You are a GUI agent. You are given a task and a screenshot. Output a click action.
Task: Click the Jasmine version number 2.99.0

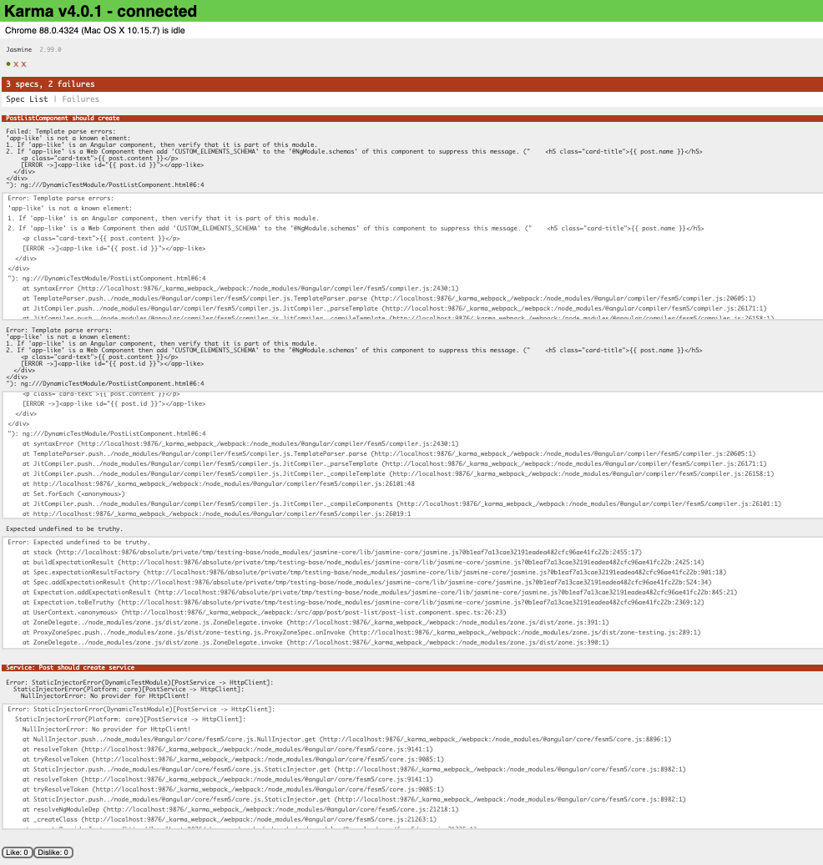[x=50, y=49]
